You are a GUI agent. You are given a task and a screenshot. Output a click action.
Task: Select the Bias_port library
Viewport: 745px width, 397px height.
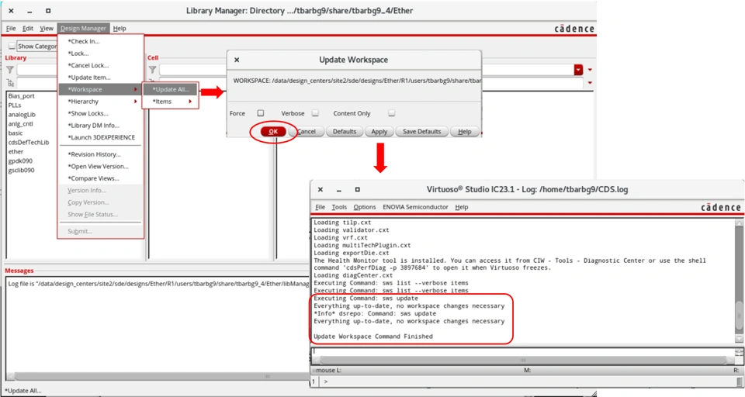tap(22, 96)
